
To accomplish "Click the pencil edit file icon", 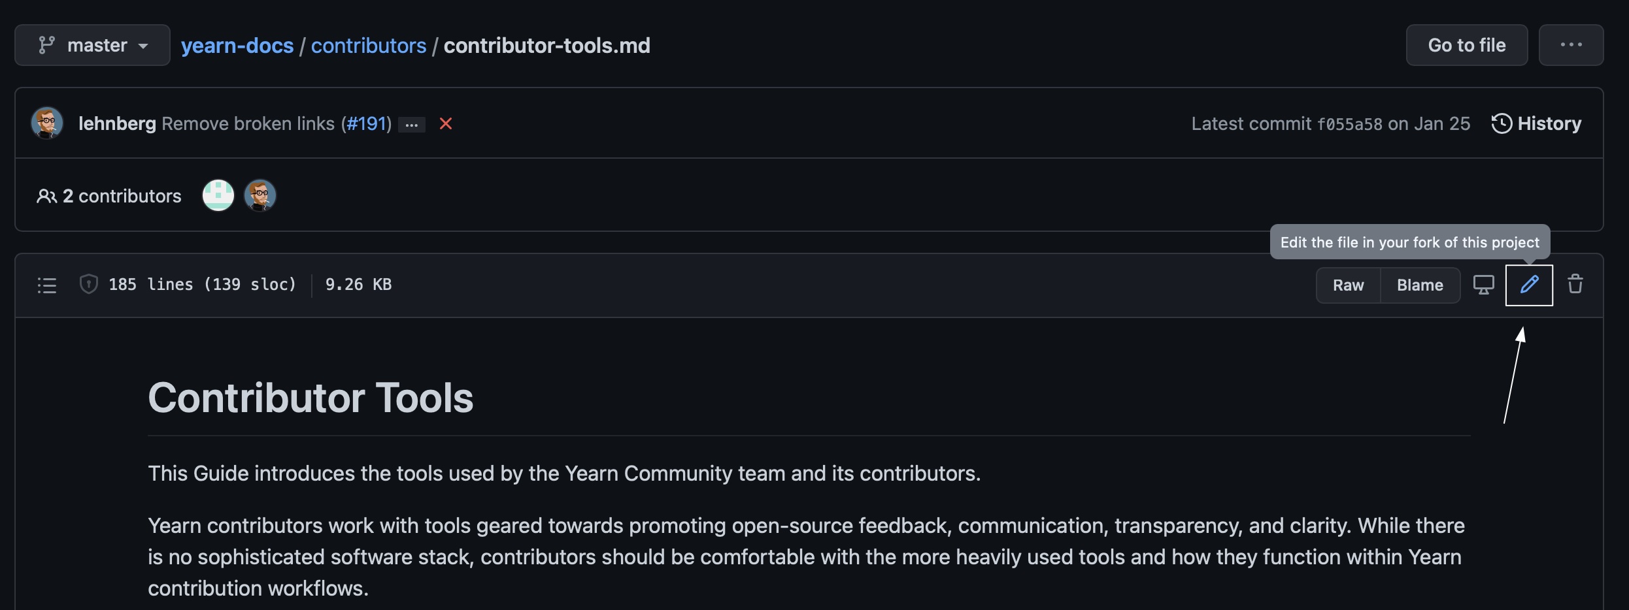I will point(1529,285).
